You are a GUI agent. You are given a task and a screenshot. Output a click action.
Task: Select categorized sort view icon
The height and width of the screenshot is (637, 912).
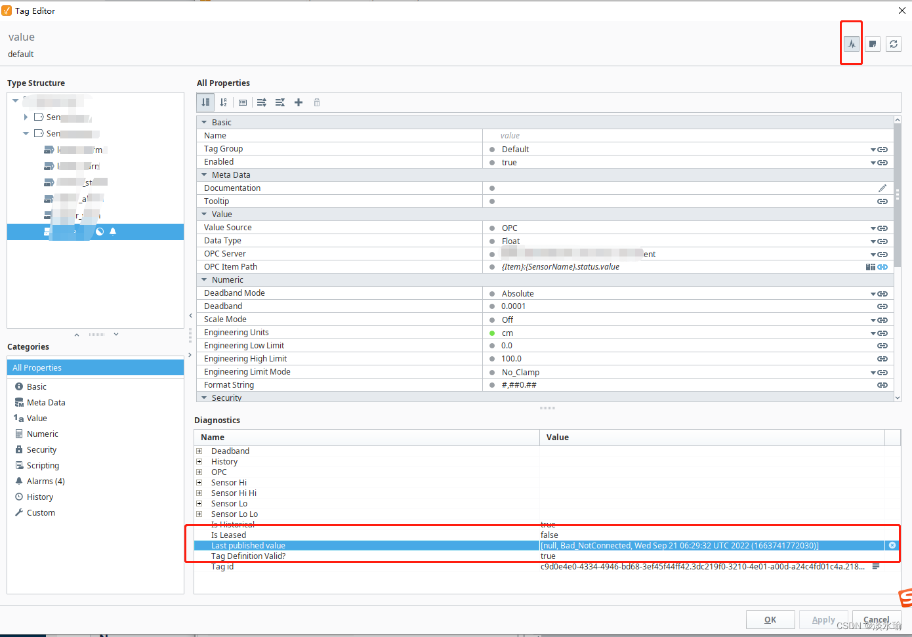pos(205,102)
